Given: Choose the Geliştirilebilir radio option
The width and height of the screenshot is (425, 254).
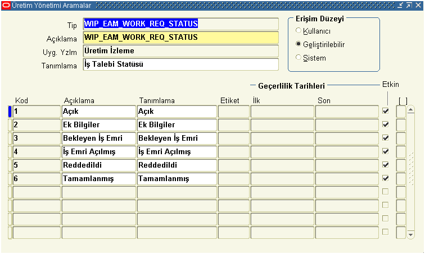Looking at the screenshot, I should (x=299, y=44).
